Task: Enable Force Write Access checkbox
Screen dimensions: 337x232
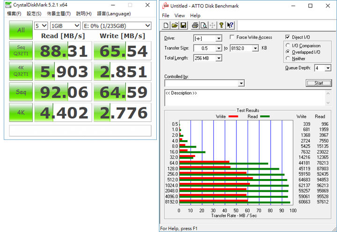Action: tap(233, 37)
